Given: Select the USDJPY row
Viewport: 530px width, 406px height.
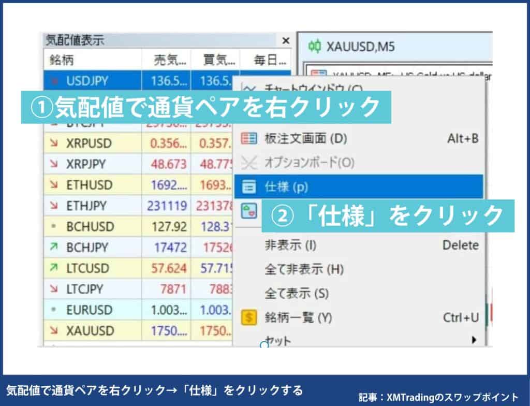Looking at the screenshot, I should pyautogui.click(x=167, y=80).
